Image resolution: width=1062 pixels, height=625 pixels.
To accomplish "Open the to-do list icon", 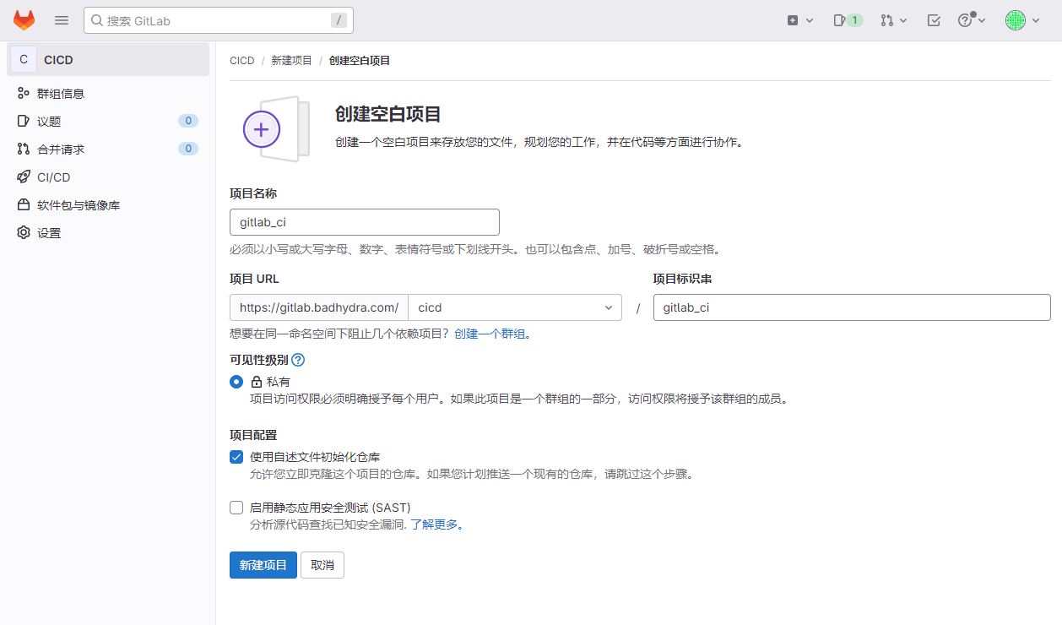I will tap(934, 20).
